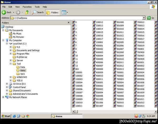The width and height of the screenshot is (158, 124).
Task: Open the Views icon button
Action: click(64, 12)
